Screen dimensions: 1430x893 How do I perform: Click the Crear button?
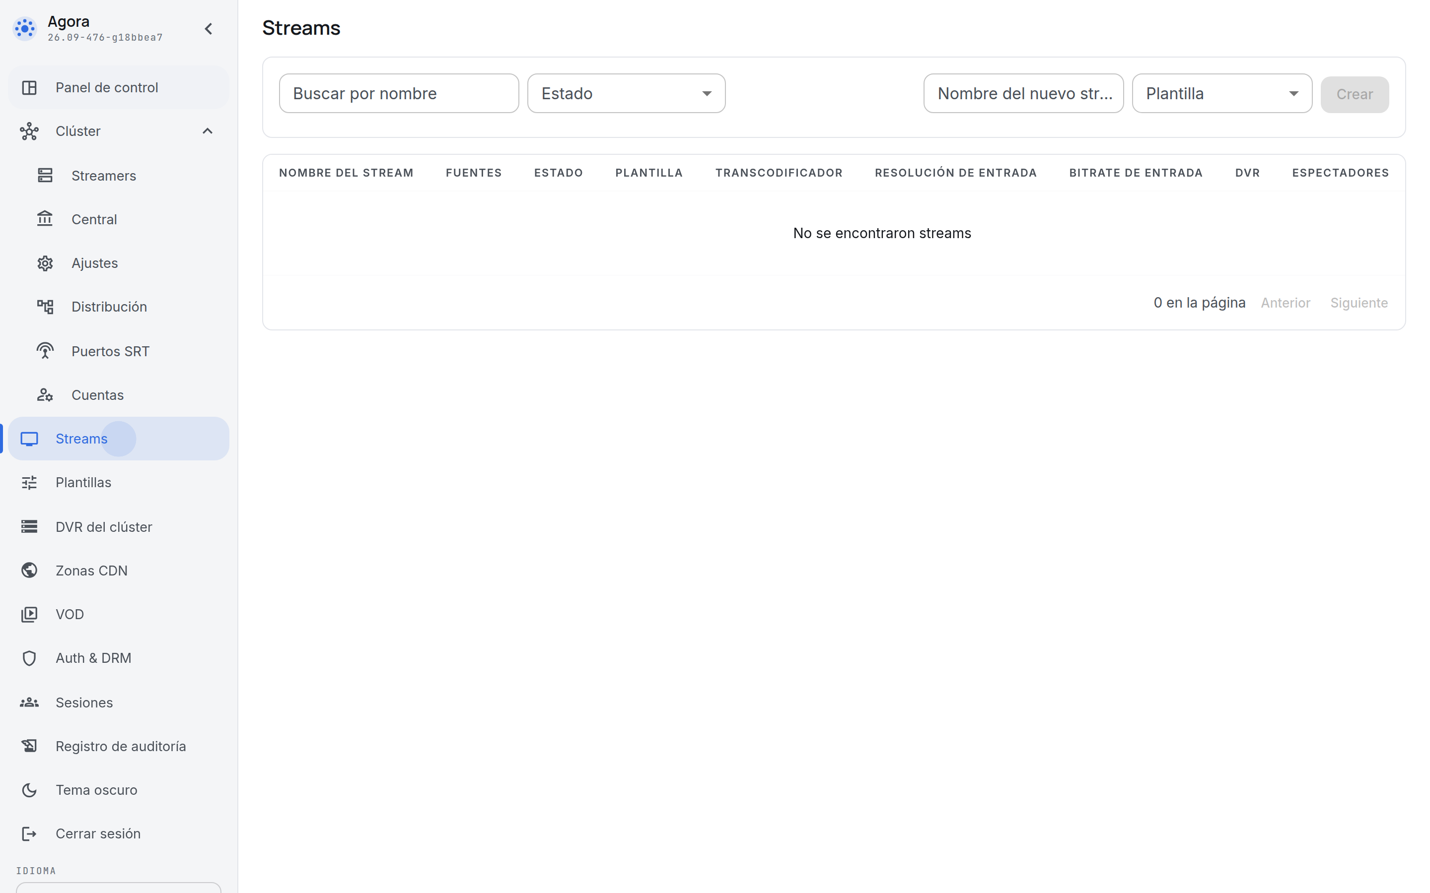coord(1355,94)
